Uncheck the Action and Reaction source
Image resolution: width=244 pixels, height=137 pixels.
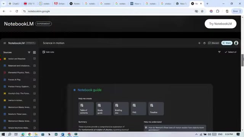point(34,59)
